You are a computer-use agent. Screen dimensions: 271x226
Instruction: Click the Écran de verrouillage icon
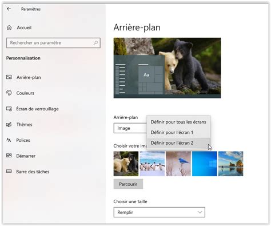tap(9, 109)
